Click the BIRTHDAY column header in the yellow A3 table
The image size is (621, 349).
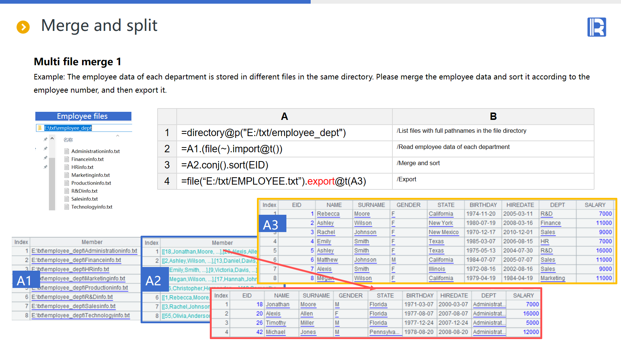click(483, 205)
